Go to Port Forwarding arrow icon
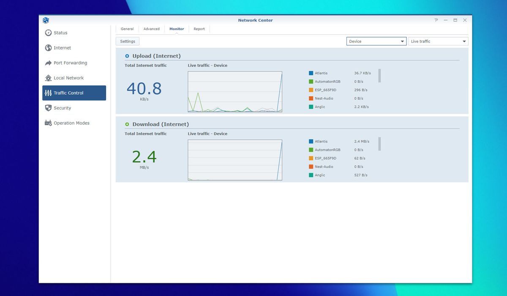The width and height of the screenshot is (507, 296). point(48,63)
